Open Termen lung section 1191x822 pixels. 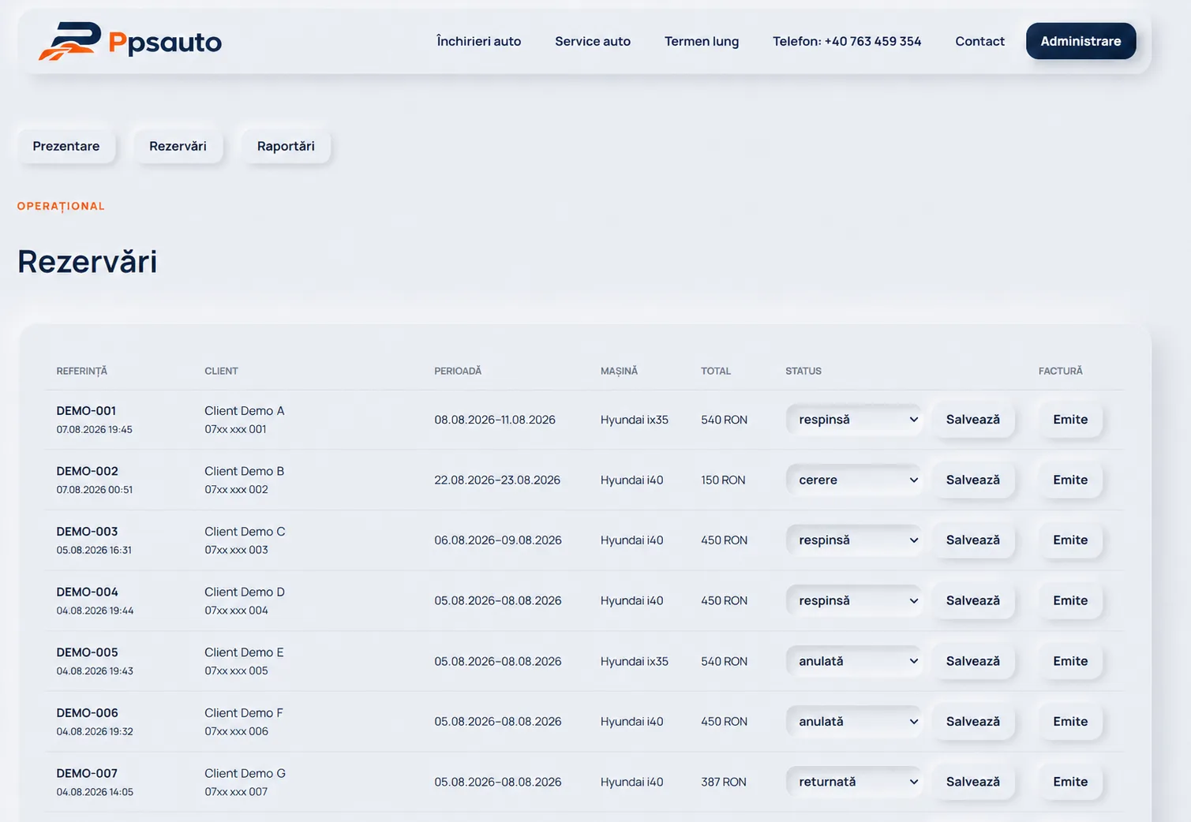pyautogui.click(x=702, y=41)
